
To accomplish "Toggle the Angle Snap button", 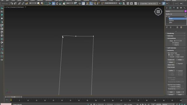I will [91, 3].
